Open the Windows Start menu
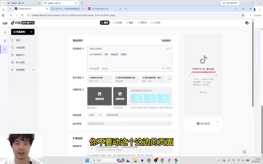 tap(87, 160)
